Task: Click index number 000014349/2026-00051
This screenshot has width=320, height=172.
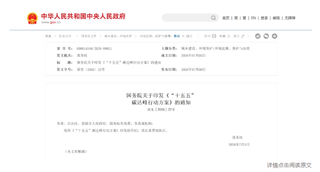Action: [x=94, y=49]
